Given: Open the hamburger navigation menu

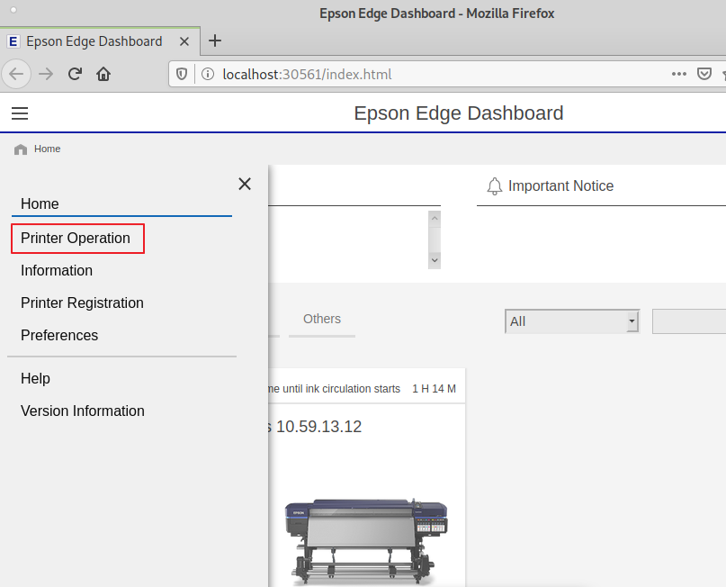Looking at the screenshot, I should click(x=20, y=113).
